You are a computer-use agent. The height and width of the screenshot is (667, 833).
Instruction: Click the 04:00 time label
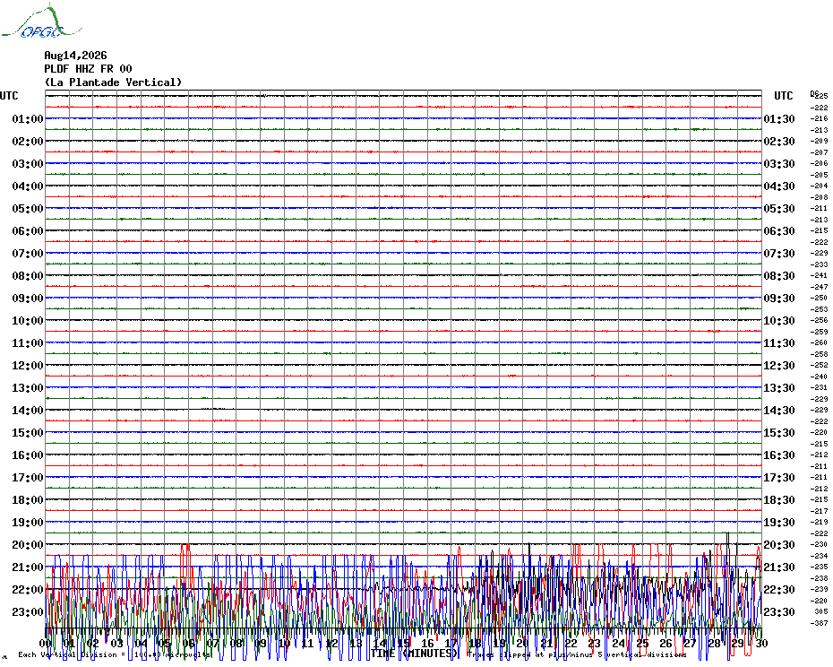28,186
